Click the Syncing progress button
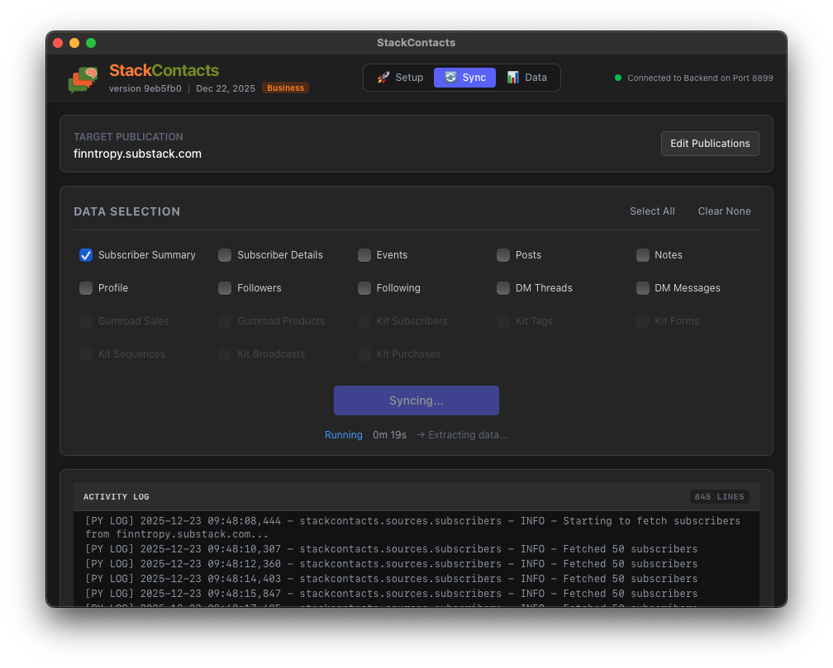Screen dimensions: 833x668 416,400
